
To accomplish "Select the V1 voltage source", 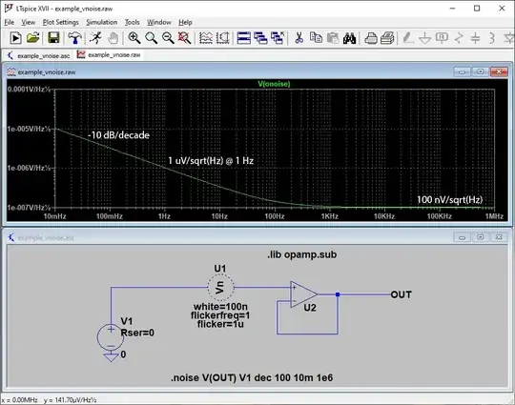I will [x=111, y=337].
